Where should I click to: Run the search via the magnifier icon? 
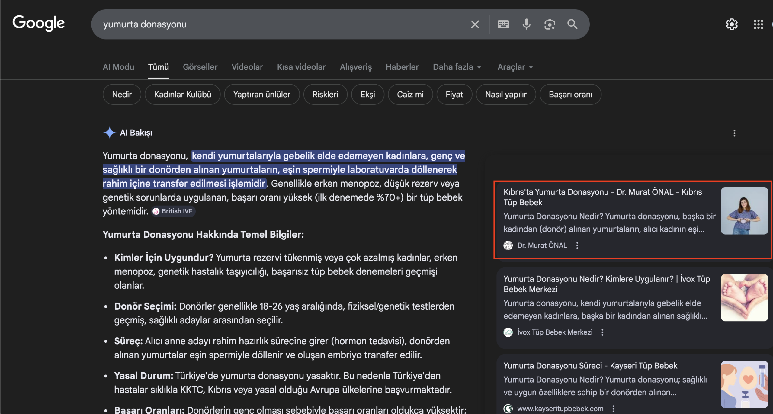(572, 24)
